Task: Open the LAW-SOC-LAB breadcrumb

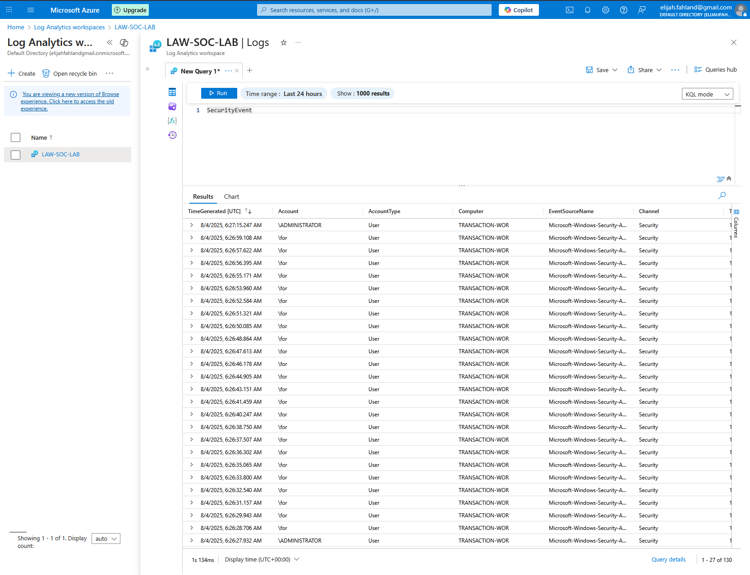Action: [135, 27]
